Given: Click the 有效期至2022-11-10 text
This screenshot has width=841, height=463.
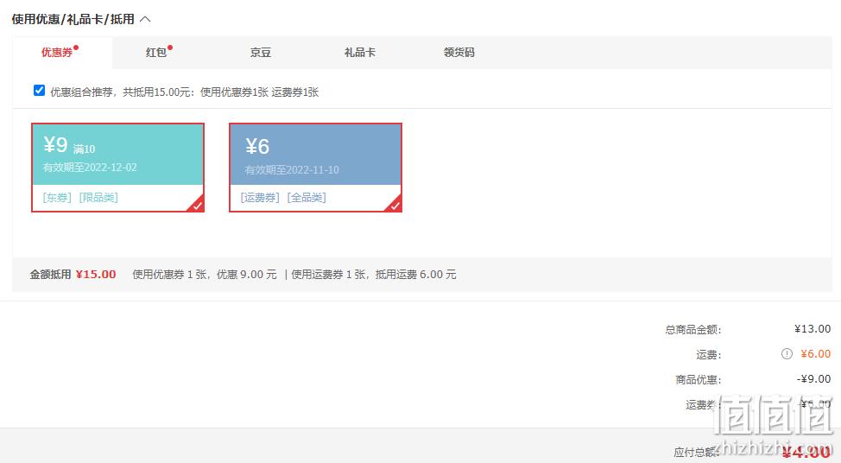Looking at the screenshot, I should click(x=292, y=170).
